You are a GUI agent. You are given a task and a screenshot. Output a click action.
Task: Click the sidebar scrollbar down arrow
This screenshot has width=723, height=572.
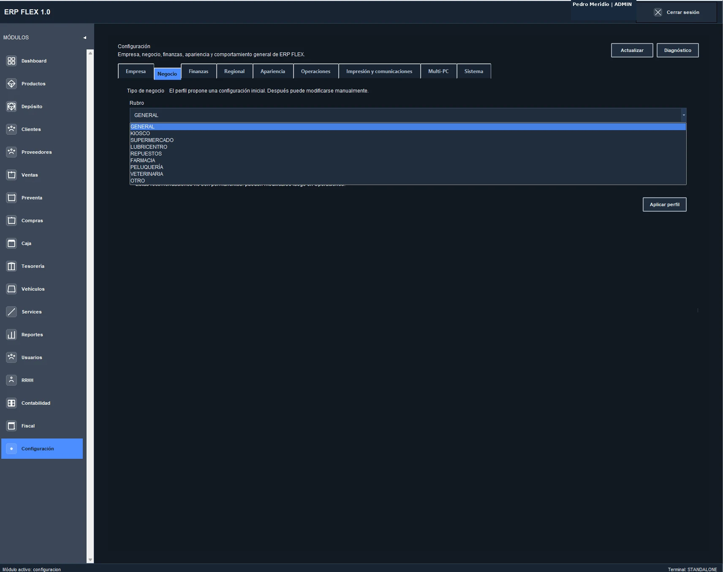click(x=90, y=560)
